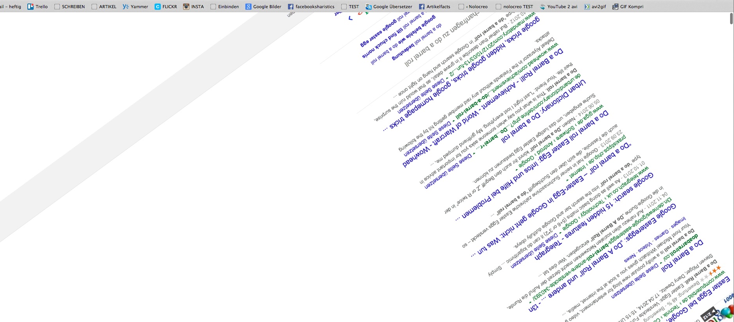Open the Trello bookmark icon
This screenshot has width=734, height=322.
pyautogui.click(x=31, y=7)
